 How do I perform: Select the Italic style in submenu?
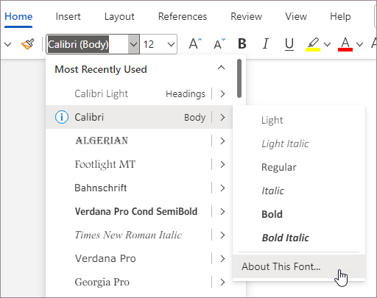click(x=299, y=191)
